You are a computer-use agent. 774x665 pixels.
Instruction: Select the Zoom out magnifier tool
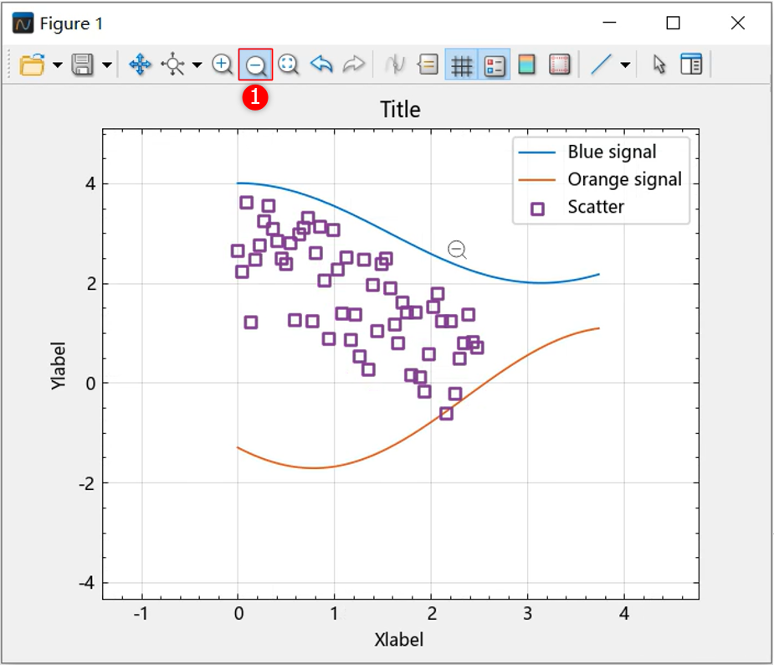point(255,64)
